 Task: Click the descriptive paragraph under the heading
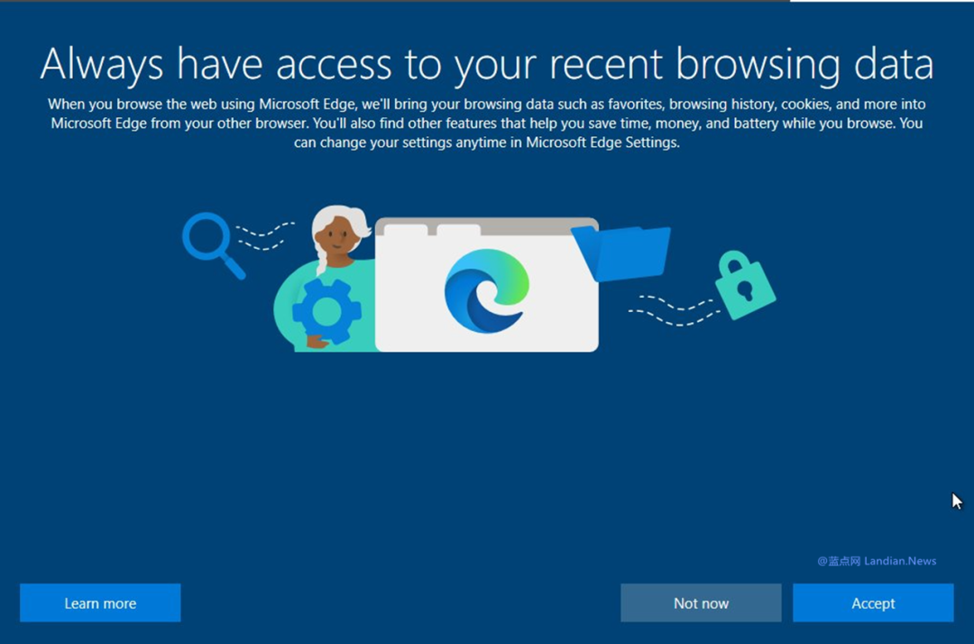[x=487, y=123]
